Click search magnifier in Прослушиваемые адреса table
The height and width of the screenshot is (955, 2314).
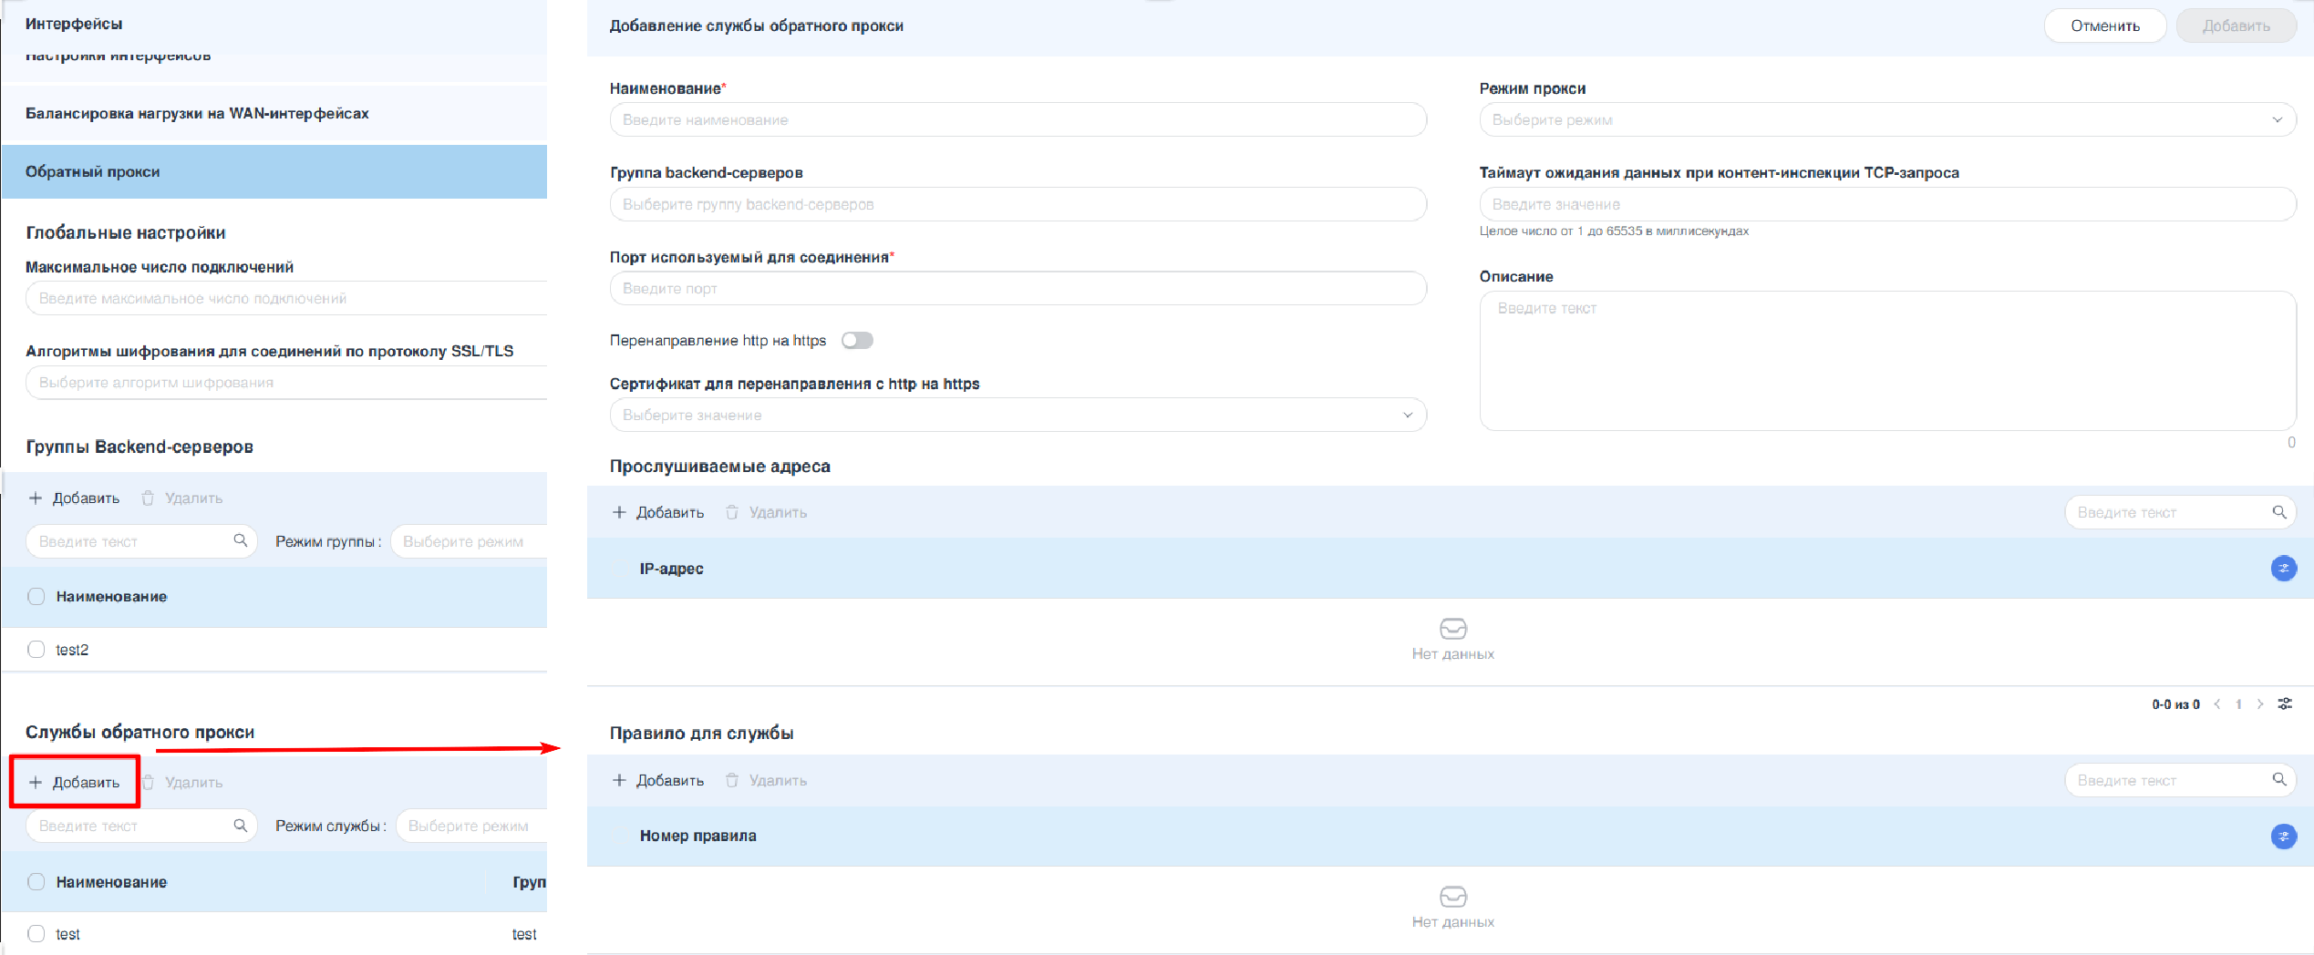(x=2278, y=512)
